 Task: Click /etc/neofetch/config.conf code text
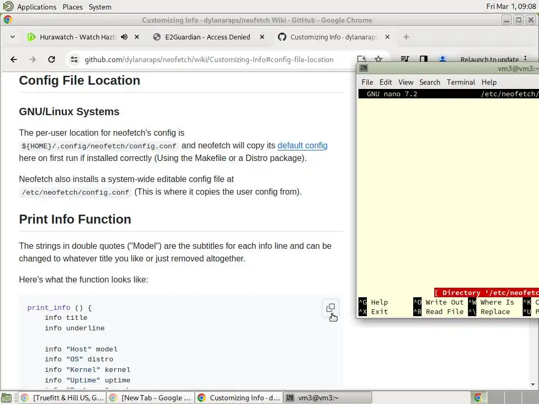point(76,193)
